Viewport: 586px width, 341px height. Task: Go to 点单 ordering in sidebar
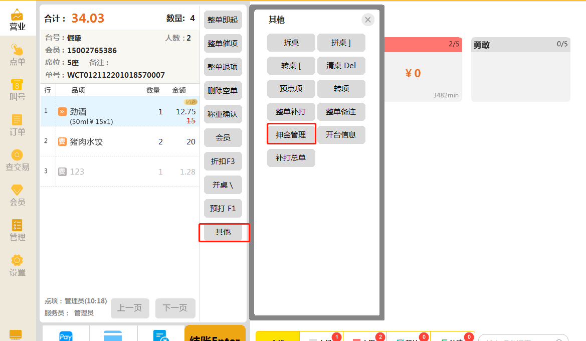pos(18,55)
